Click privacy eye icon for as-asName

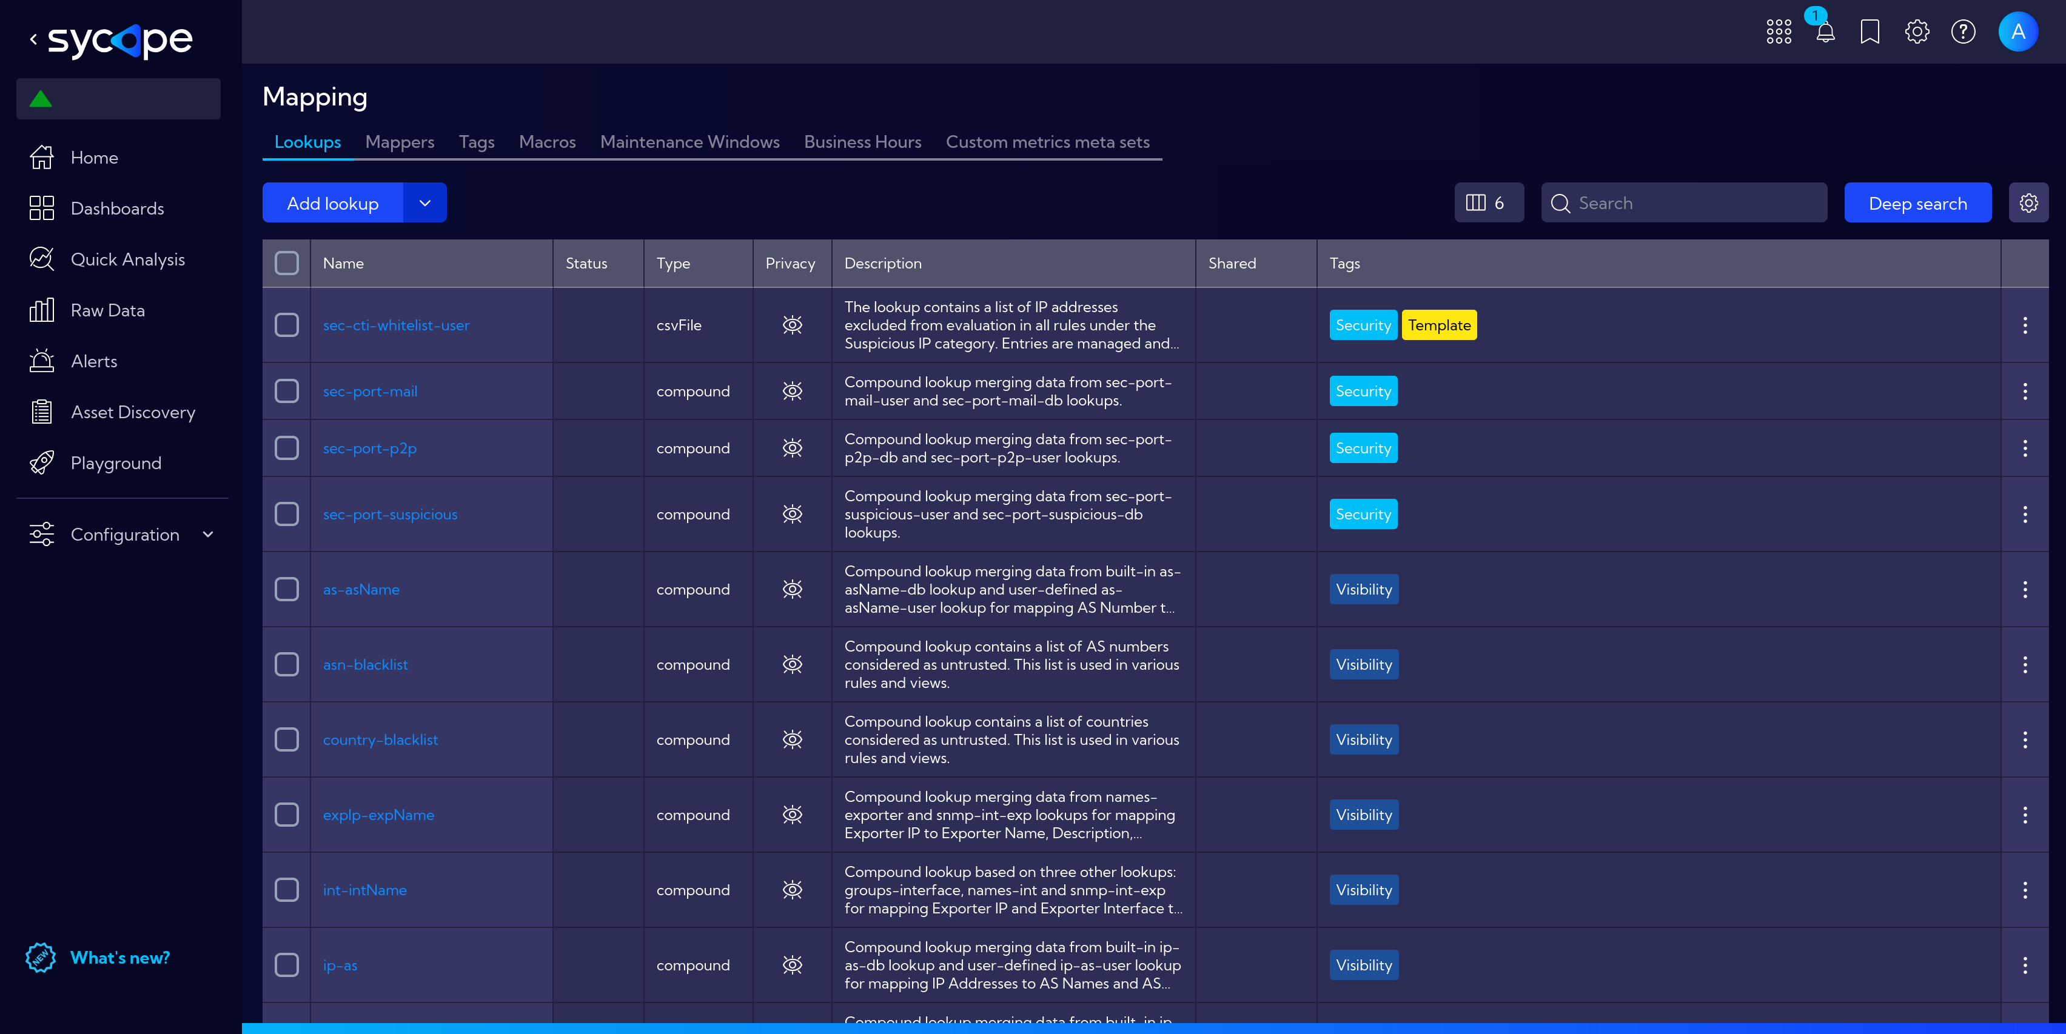pyautogui.click(x=791, y=589)
